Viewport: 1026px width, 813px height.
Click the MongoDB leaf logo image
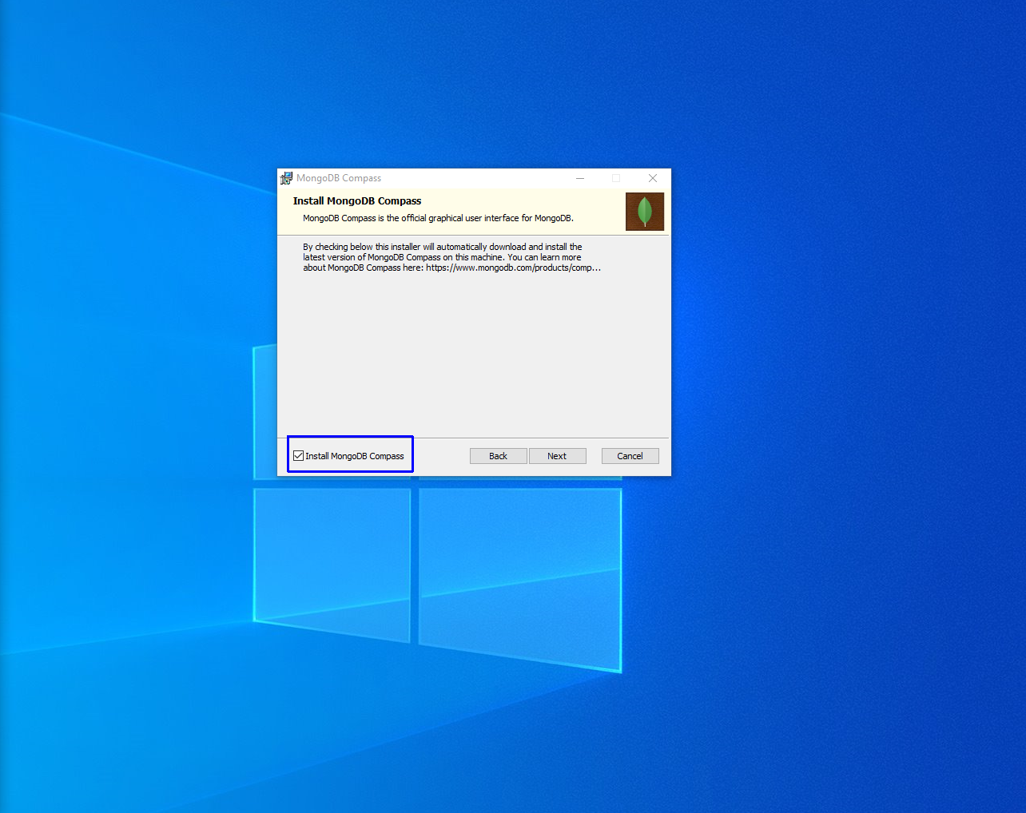(x=645, y=212)
